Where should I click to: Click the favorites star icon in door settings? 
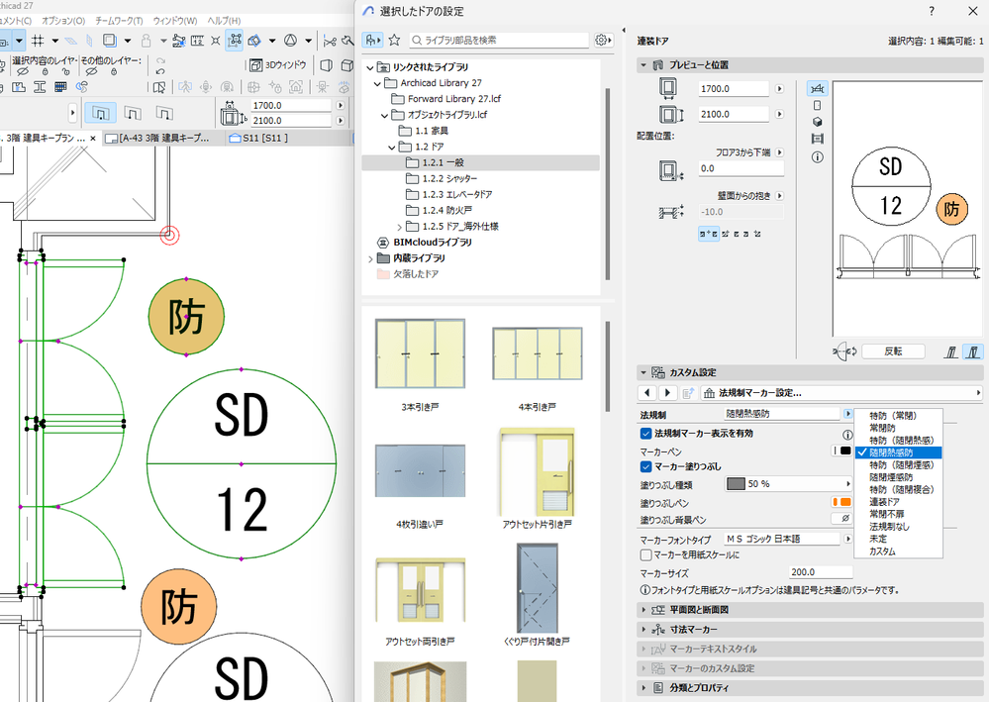(x=394, y=41)
